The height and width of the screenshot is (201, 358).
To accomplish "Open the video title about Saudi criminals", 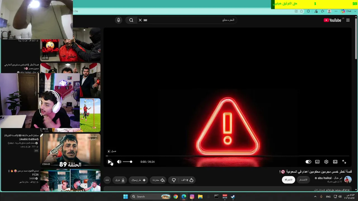I will coord(315,171).
